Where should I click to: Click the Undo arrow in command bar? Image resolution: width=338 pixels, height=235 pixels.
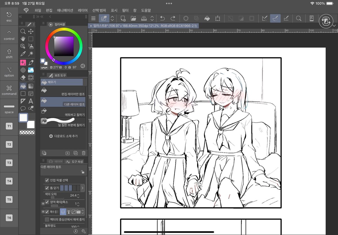162,18
